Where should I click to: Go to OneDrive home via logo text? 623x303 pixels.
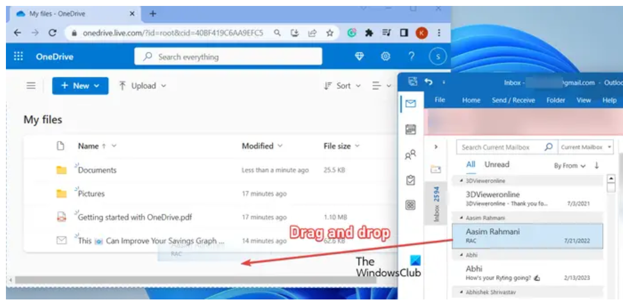tap(55, 56)
